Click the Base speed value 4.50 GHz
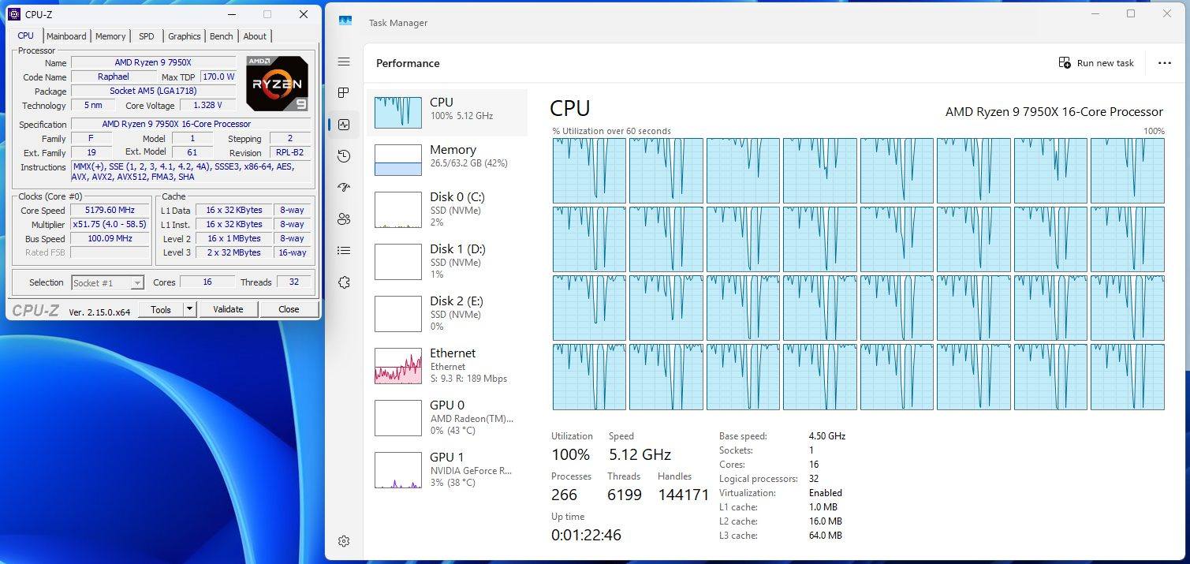Image resolution: width=1190 pixels, height=564 pixels. [x=827, y=436]
